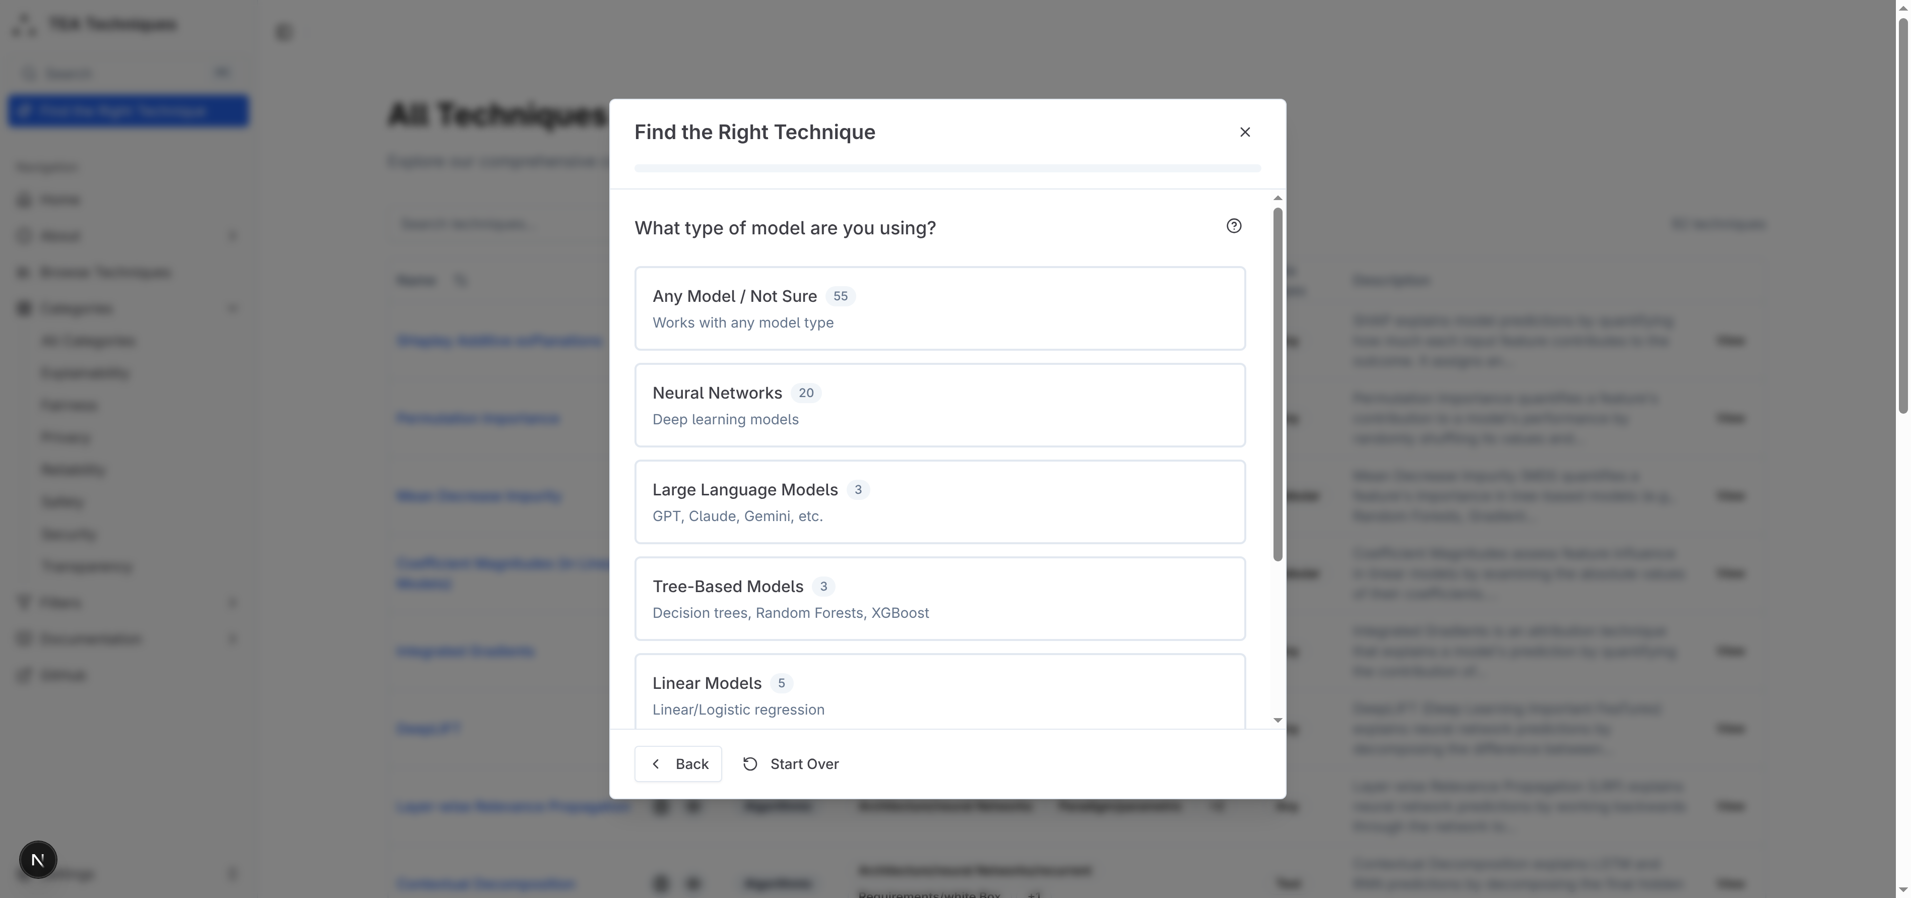This screenshot has width=1911, height=898.
Task: Click the Back chevron arrow icon
Action: tap(656, 764)
